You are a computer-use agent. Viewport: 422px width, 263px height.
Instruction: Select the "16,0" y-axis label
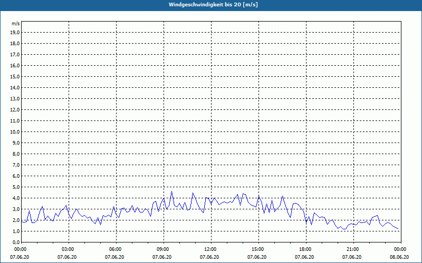[x=15, y=65]
